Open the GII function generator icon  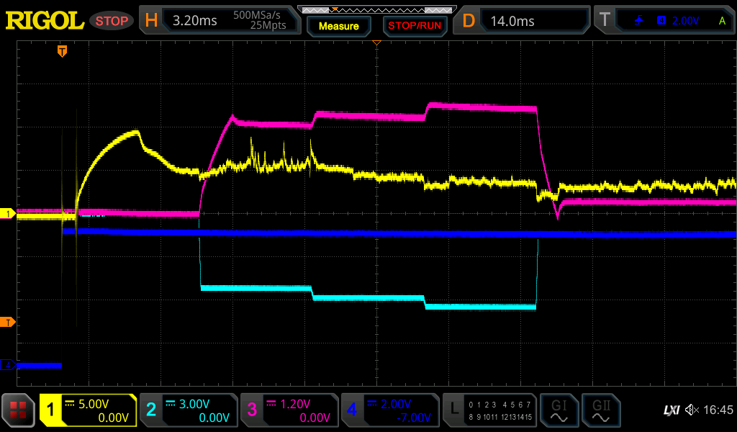coord(600,410)
